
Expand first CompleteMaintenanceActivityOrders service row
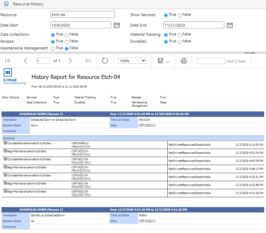5,143
